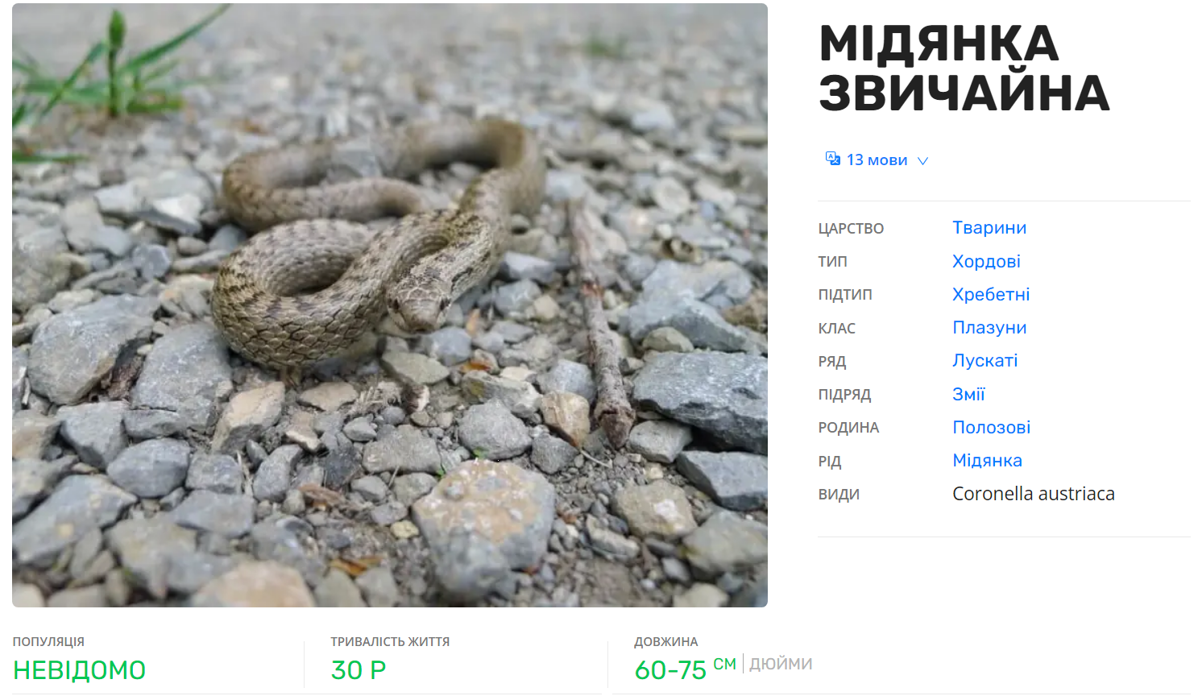Image resolution: width=1198 pixels, height=696 pixels.
Task: Open the Плазуни class link
Action: (x=989, y=327)
